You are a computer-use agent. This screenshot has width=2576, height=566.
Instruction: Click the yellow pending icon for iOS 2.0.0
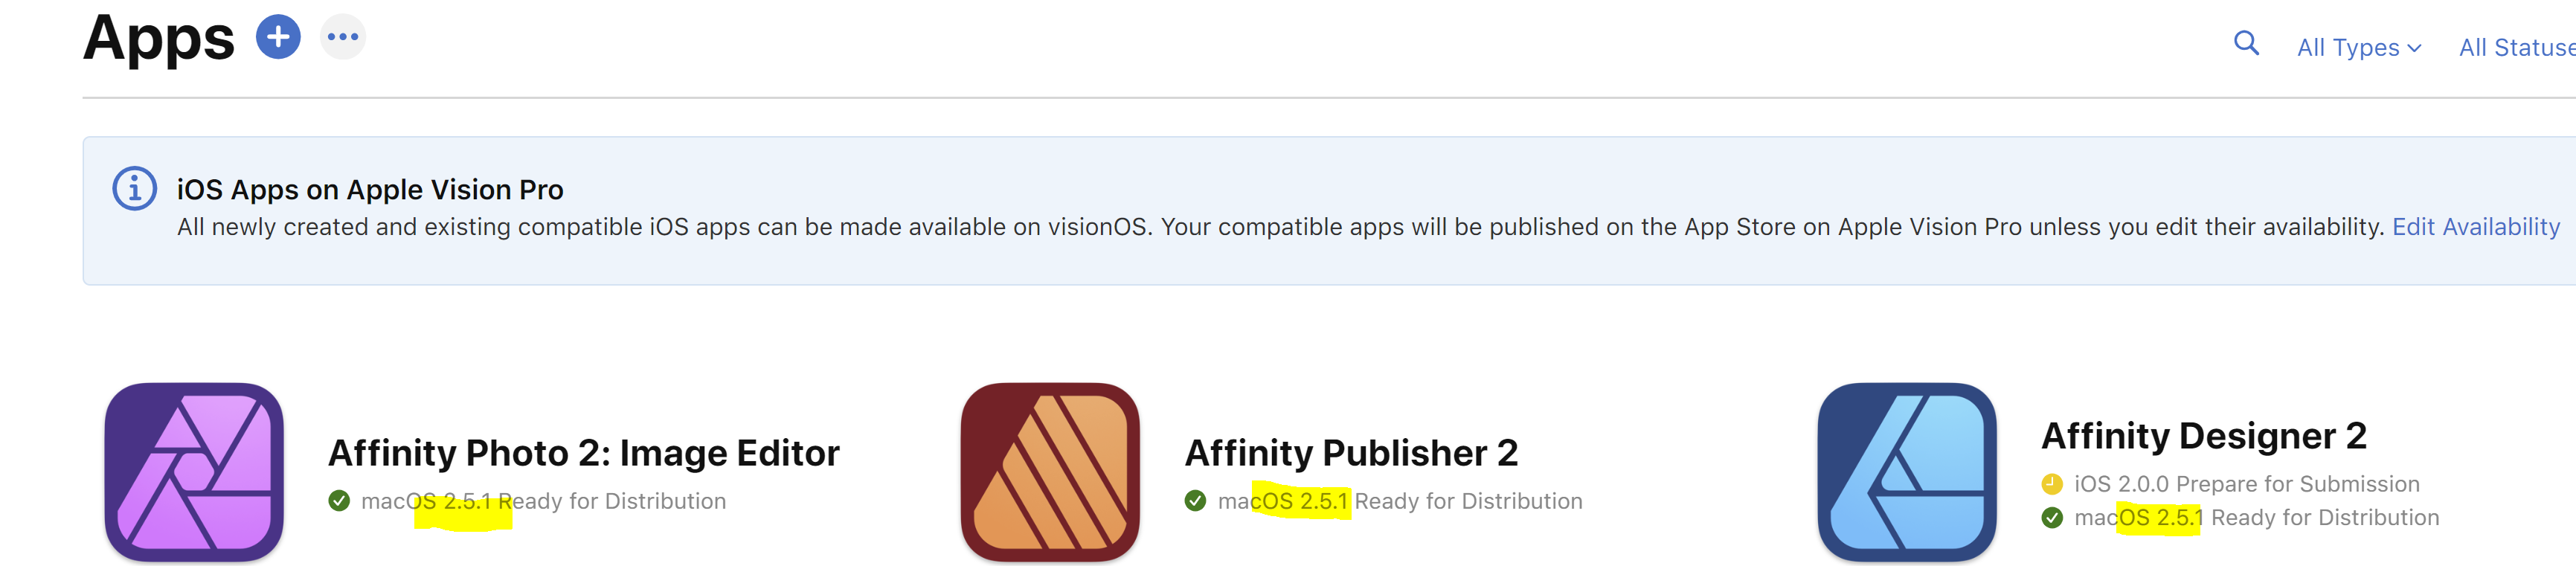(2051, 484)
